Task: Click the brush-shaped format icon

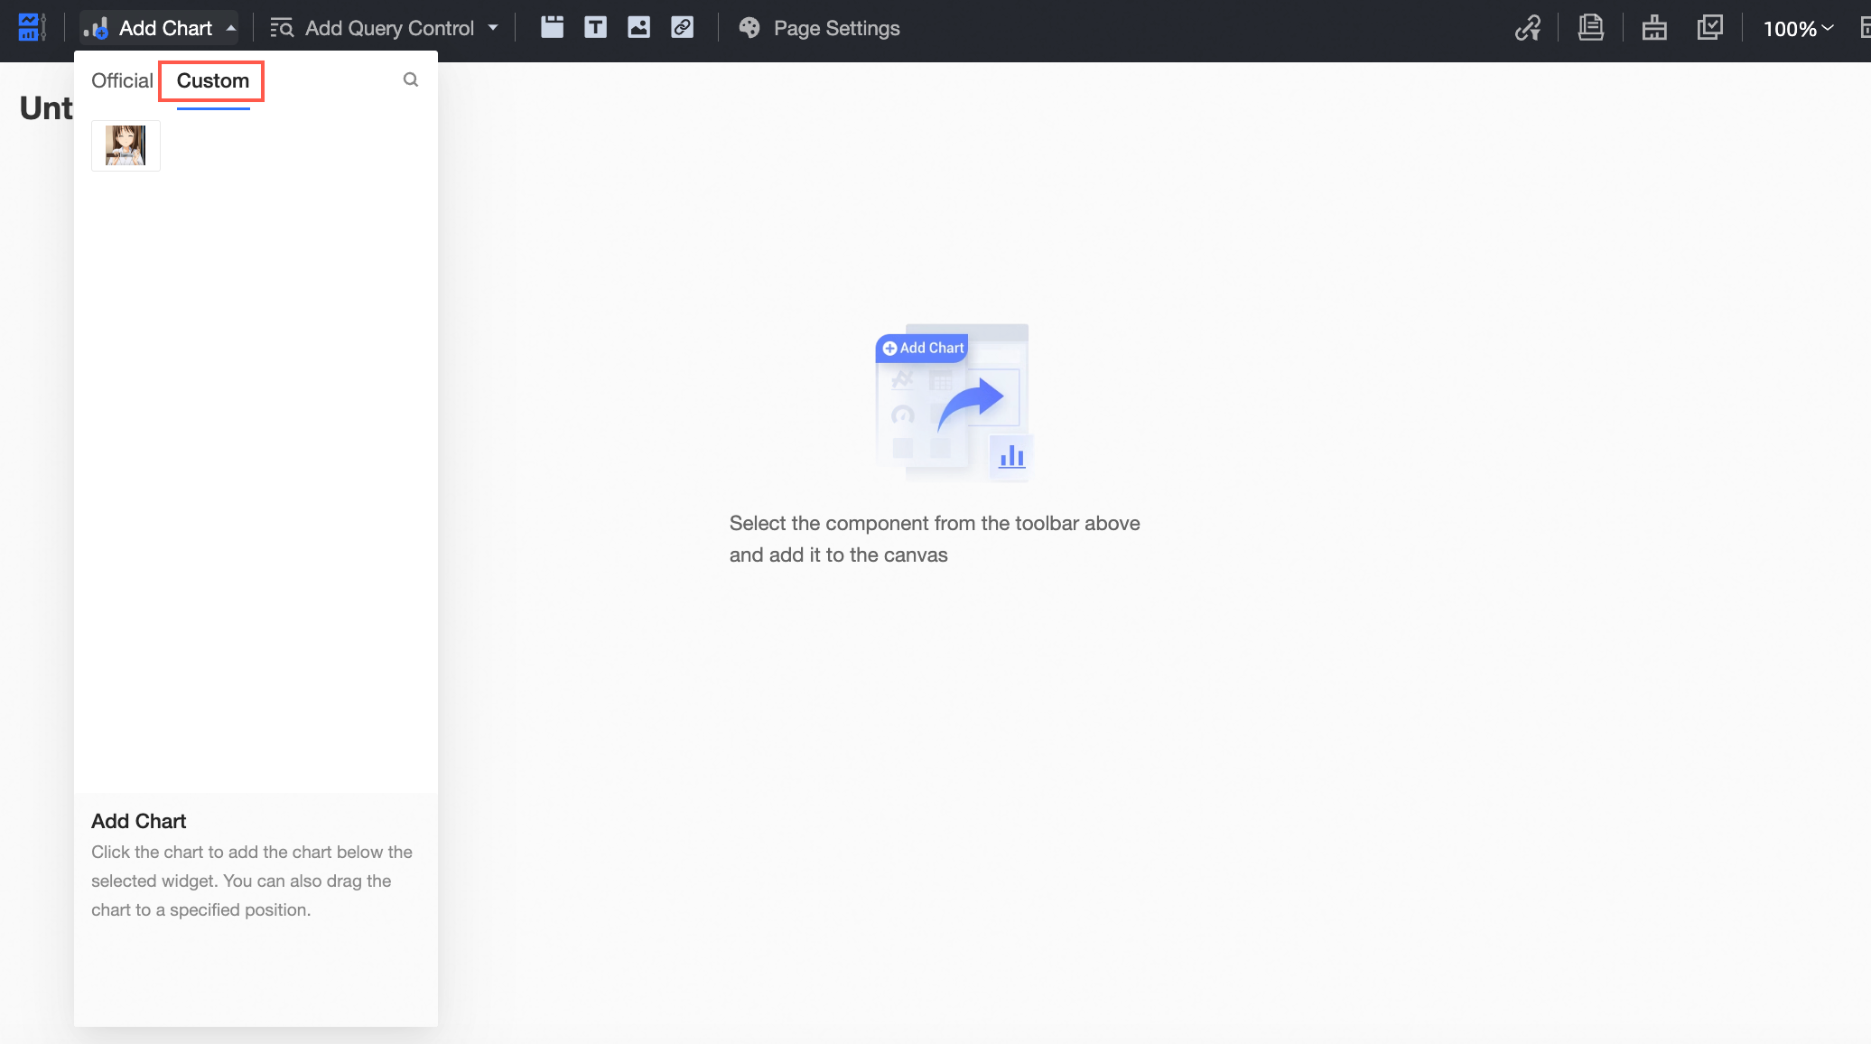Action: tap(1653, 28)
